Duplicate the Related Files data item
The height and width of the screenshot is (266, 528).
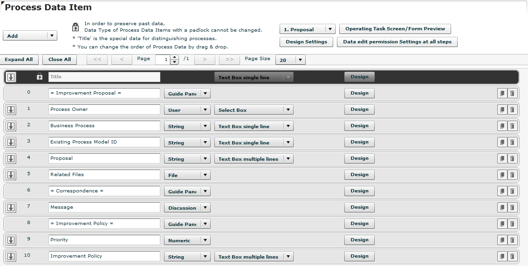pos(502,175)
